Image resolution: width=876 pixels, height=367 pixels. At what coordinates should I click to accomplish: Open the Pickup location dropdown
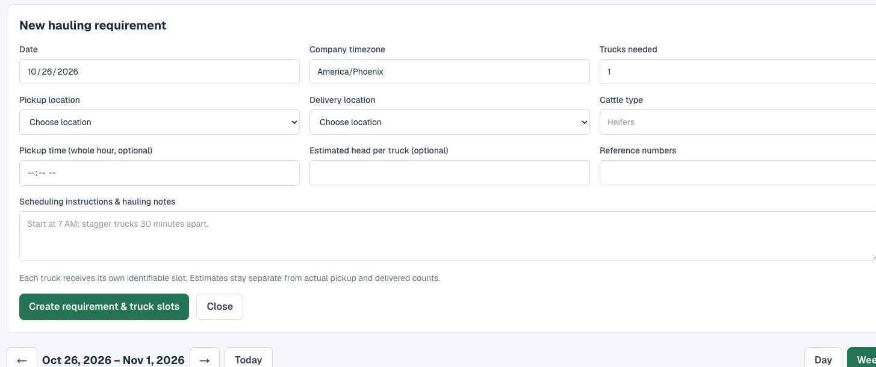(x=159, y=122)
